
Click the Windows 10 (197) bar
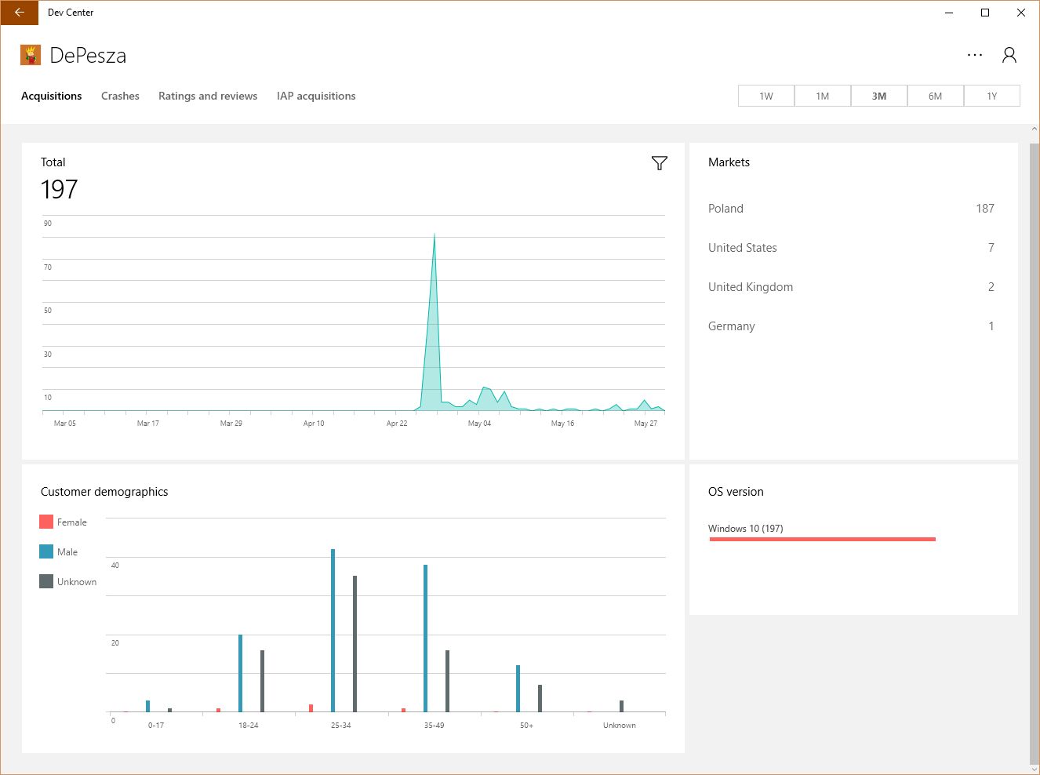(x=822, y=539)
